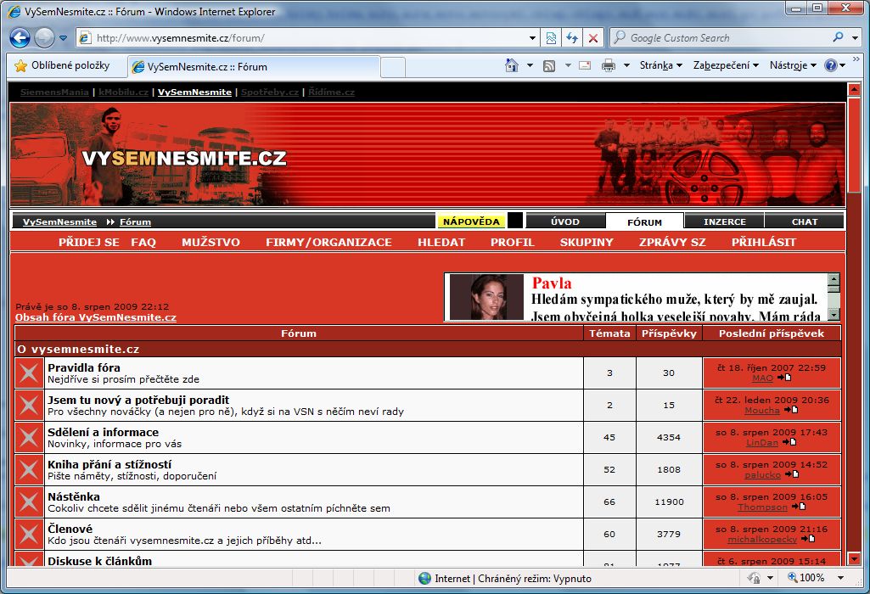This screenshot has width=870, height=594.
Task: Expand the feeds dropdown arrow
Action: tap(568, 65)
